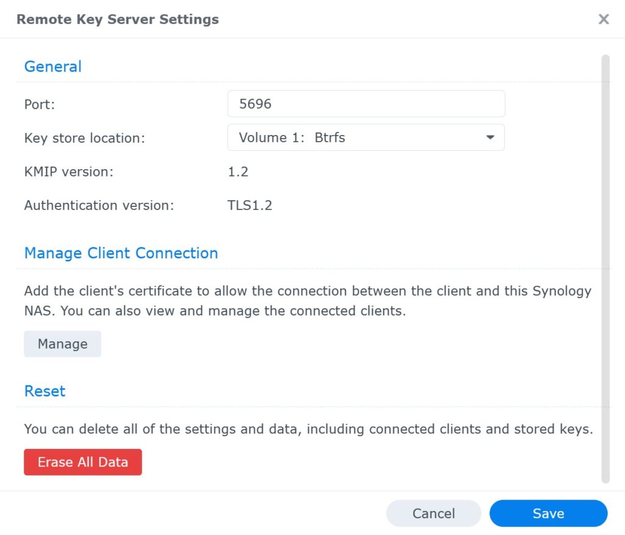This screenshot has height=535, width=625.
Task: Click the Save button
Action: click(x=547, y=513)
